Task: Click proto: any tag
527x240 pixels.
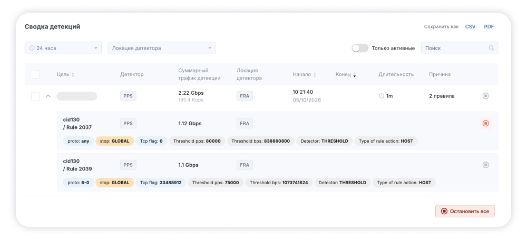Action: click(79, 141)
